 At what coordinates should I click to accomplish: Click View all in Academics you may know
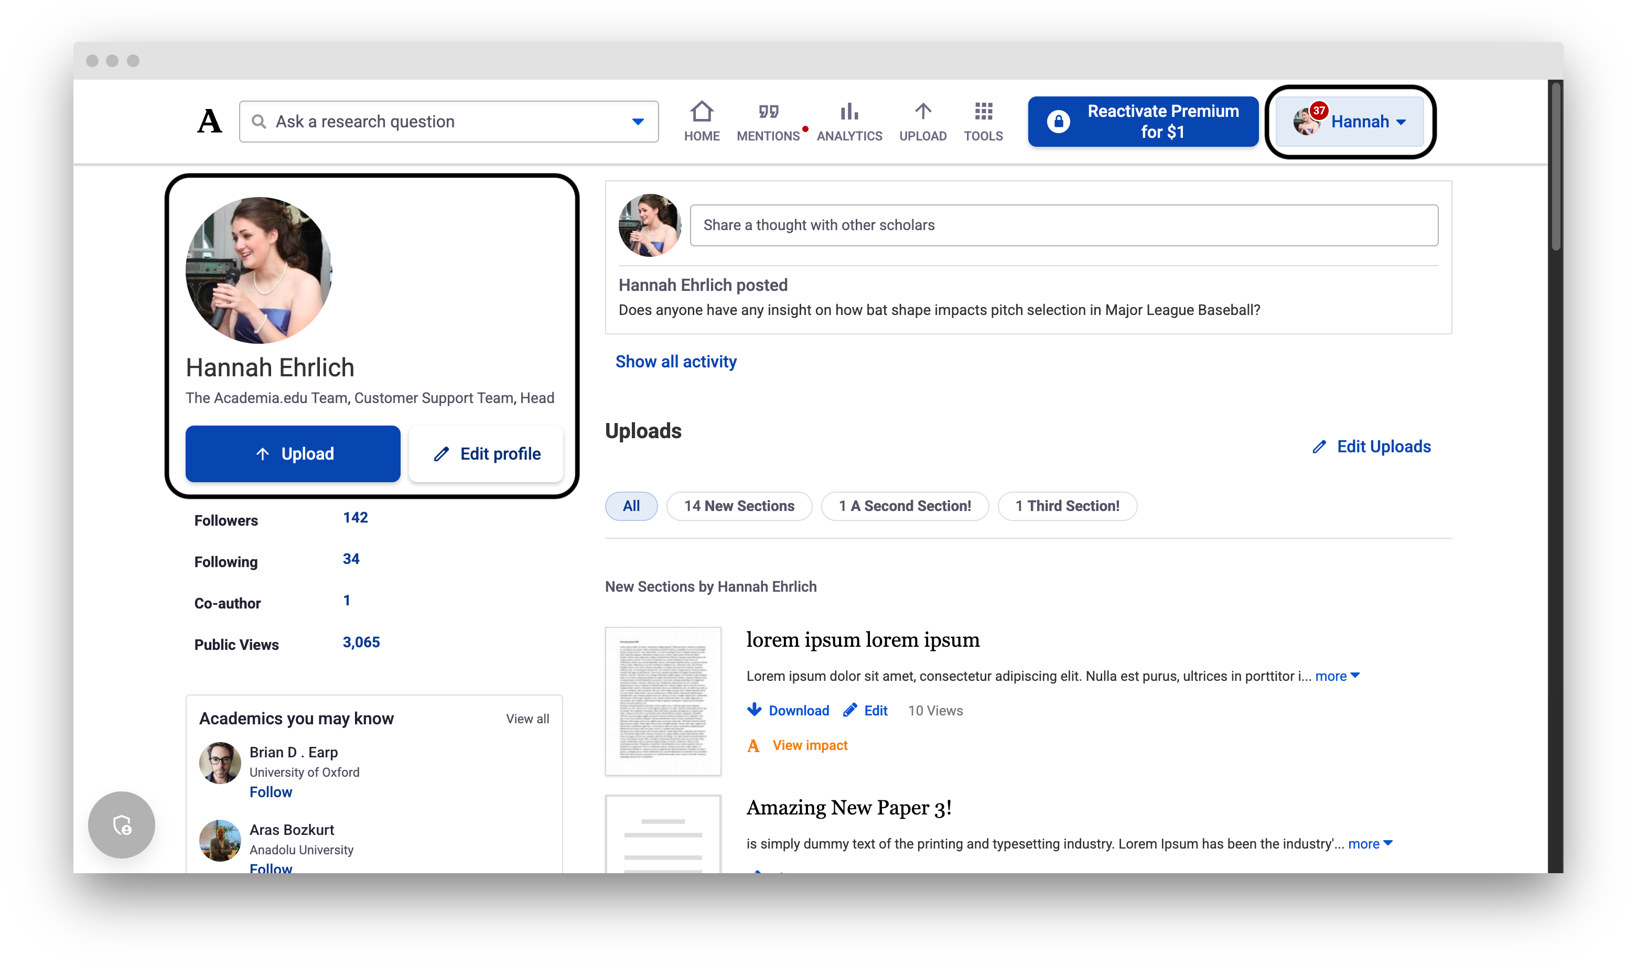pos(527,719)
